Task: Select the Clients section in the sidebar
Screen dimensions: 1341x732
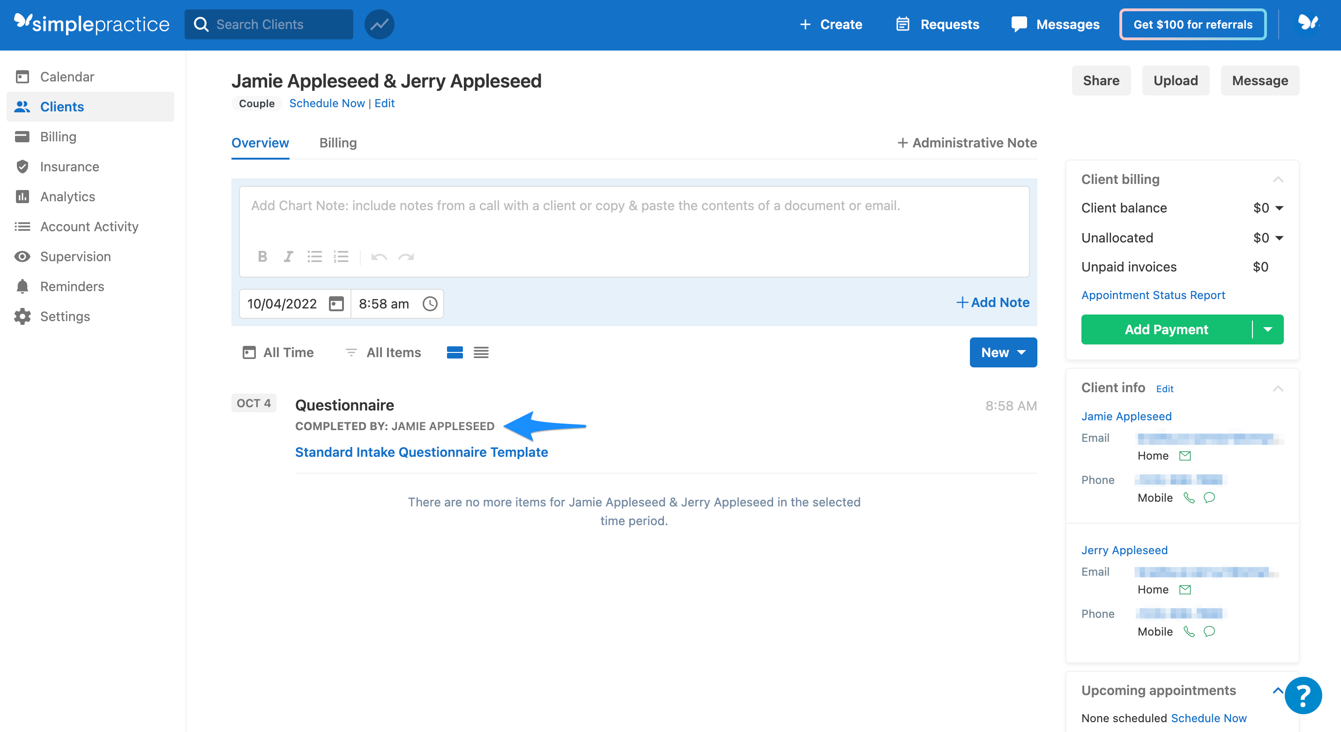Action: (61, 107)
